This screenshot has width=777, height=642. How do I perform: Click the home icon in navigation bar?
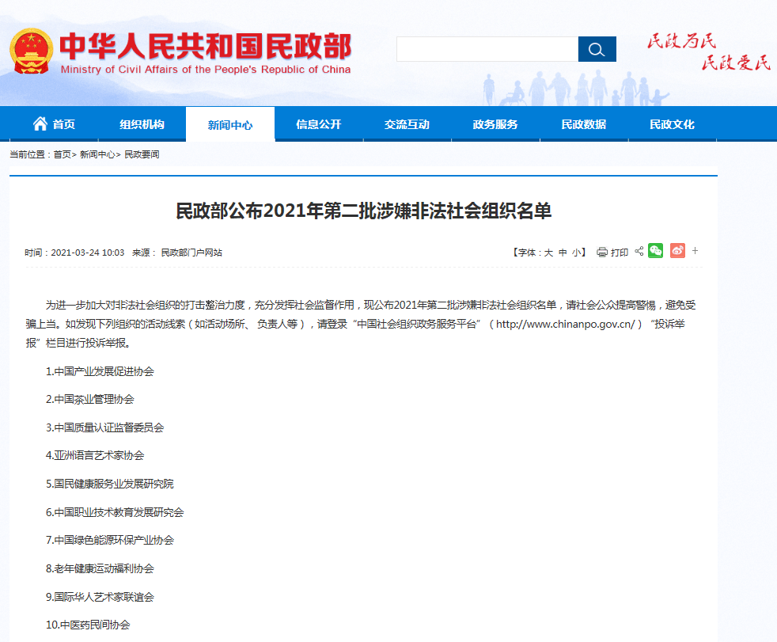[x=40, y=123]
